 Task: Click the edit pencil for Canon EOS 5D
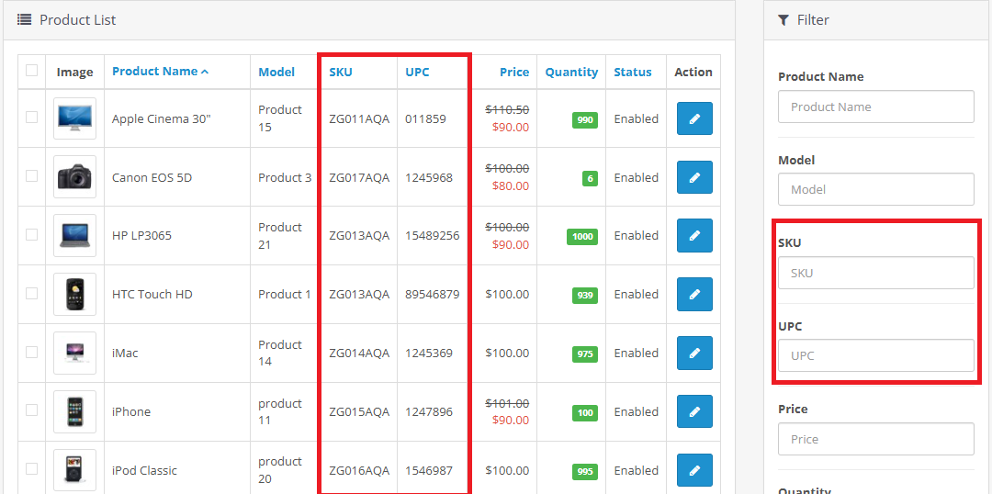click(694, 177)
